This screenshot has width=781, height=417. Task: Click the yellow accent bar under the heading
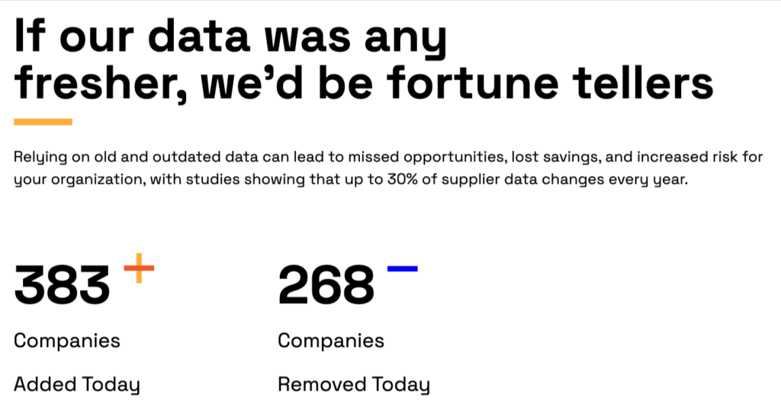(43, 121)
